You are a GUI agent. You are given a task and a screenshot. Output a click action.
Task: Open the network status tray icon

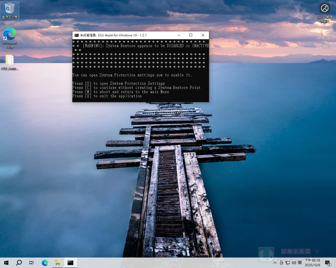click(x=288, y=263)
